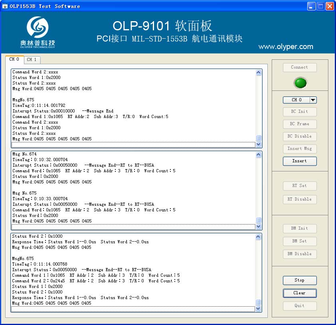Click the BM Set button
Image resolution: width=336 pixels, height=325 pixels.
click(300, 241)
